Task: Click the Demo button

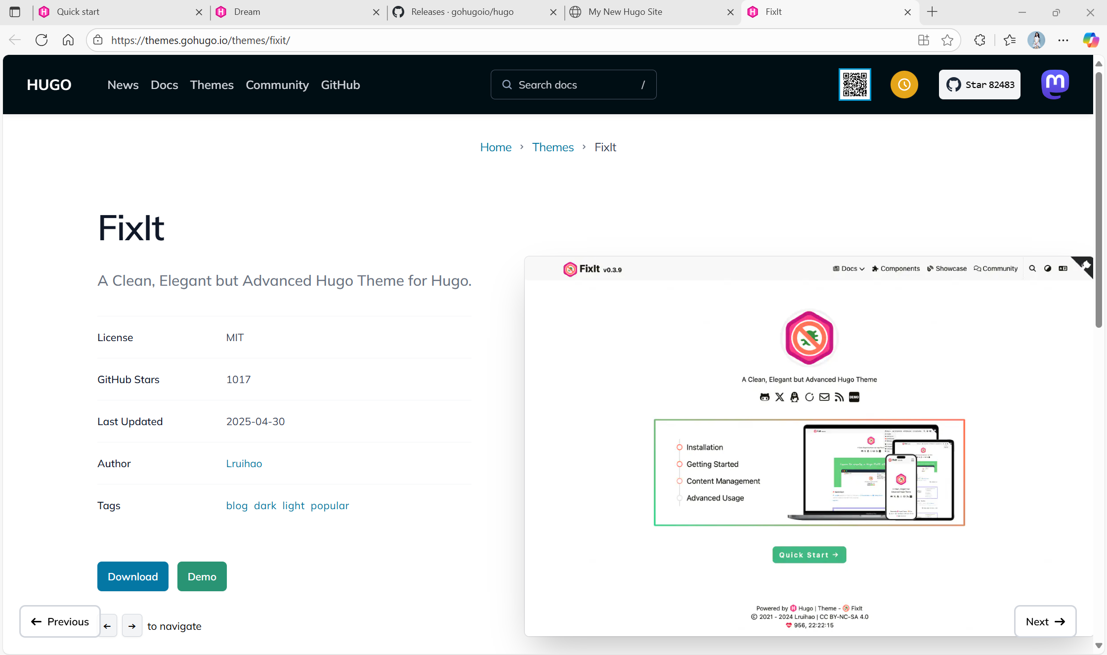Action: [202, 576]
